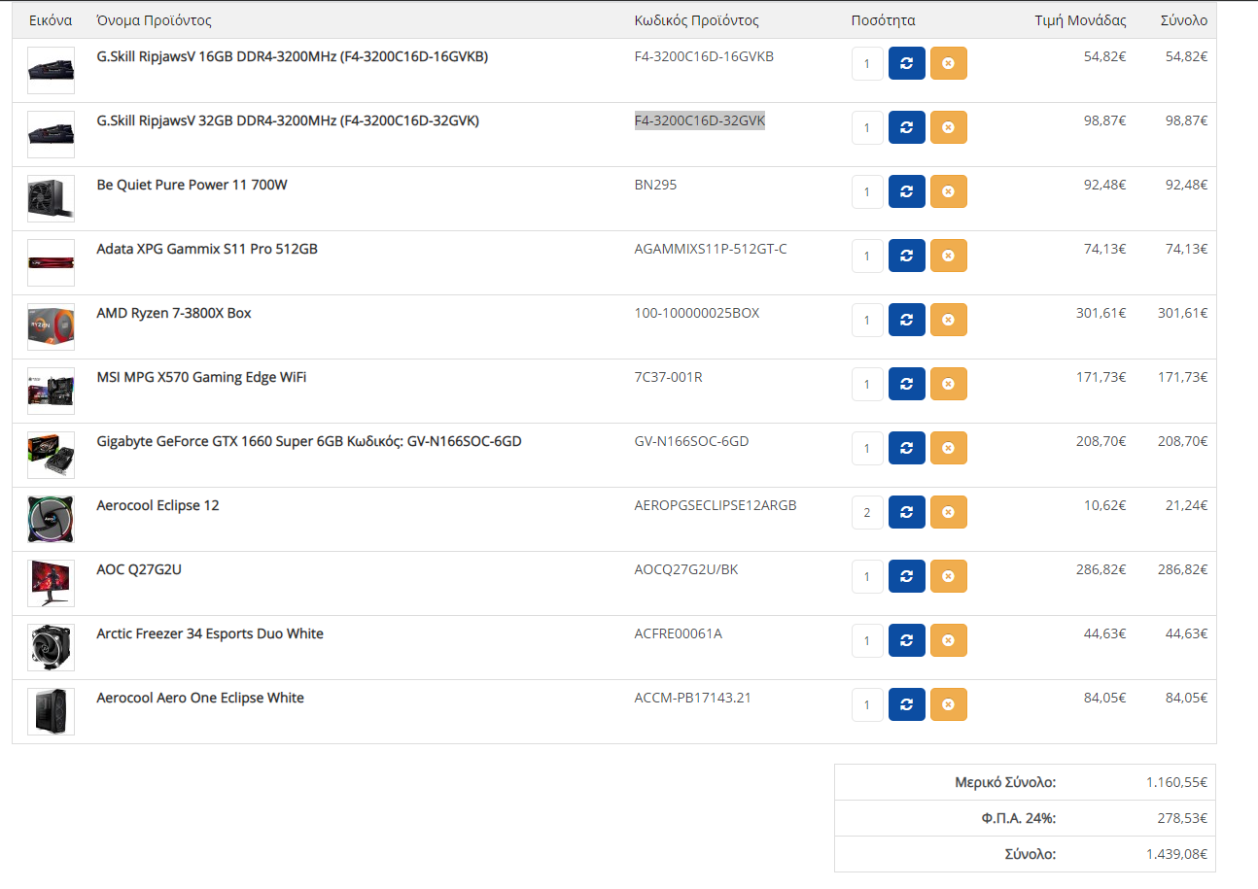Select product code 100-100000025BOX
The image size is (1258, 889).
click(x=697, y=313)
